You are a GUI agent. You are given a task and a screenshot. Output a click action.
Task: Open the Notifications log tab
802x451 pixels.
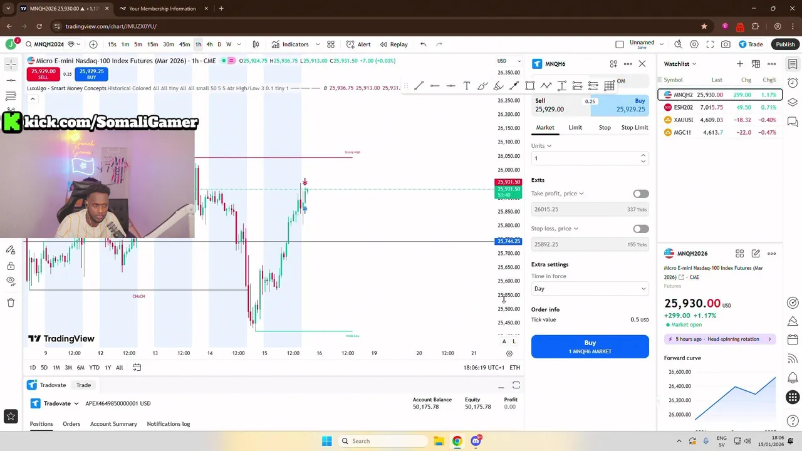click(169, 424)
